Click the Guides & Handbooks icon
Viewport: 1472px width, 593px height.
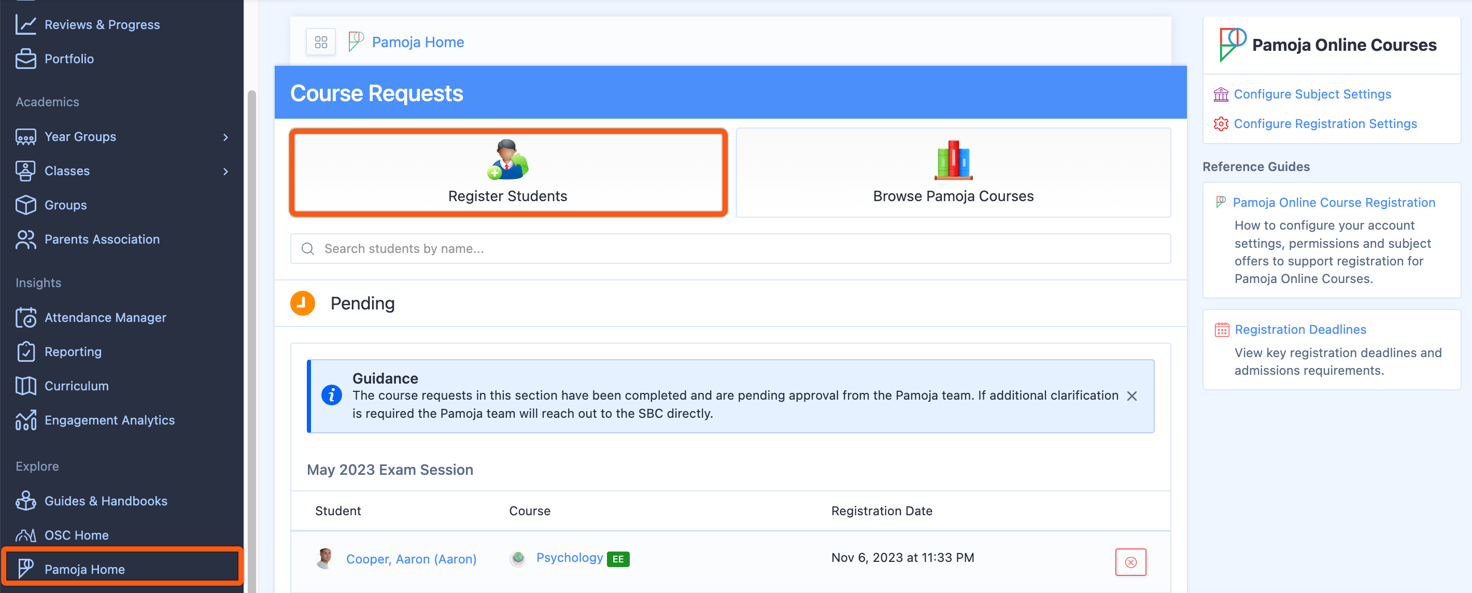[26, 501]
